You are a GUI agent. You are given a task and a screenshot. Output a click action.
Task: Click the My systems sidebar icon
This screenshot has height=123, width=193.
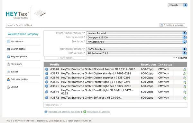coord(8,41)
